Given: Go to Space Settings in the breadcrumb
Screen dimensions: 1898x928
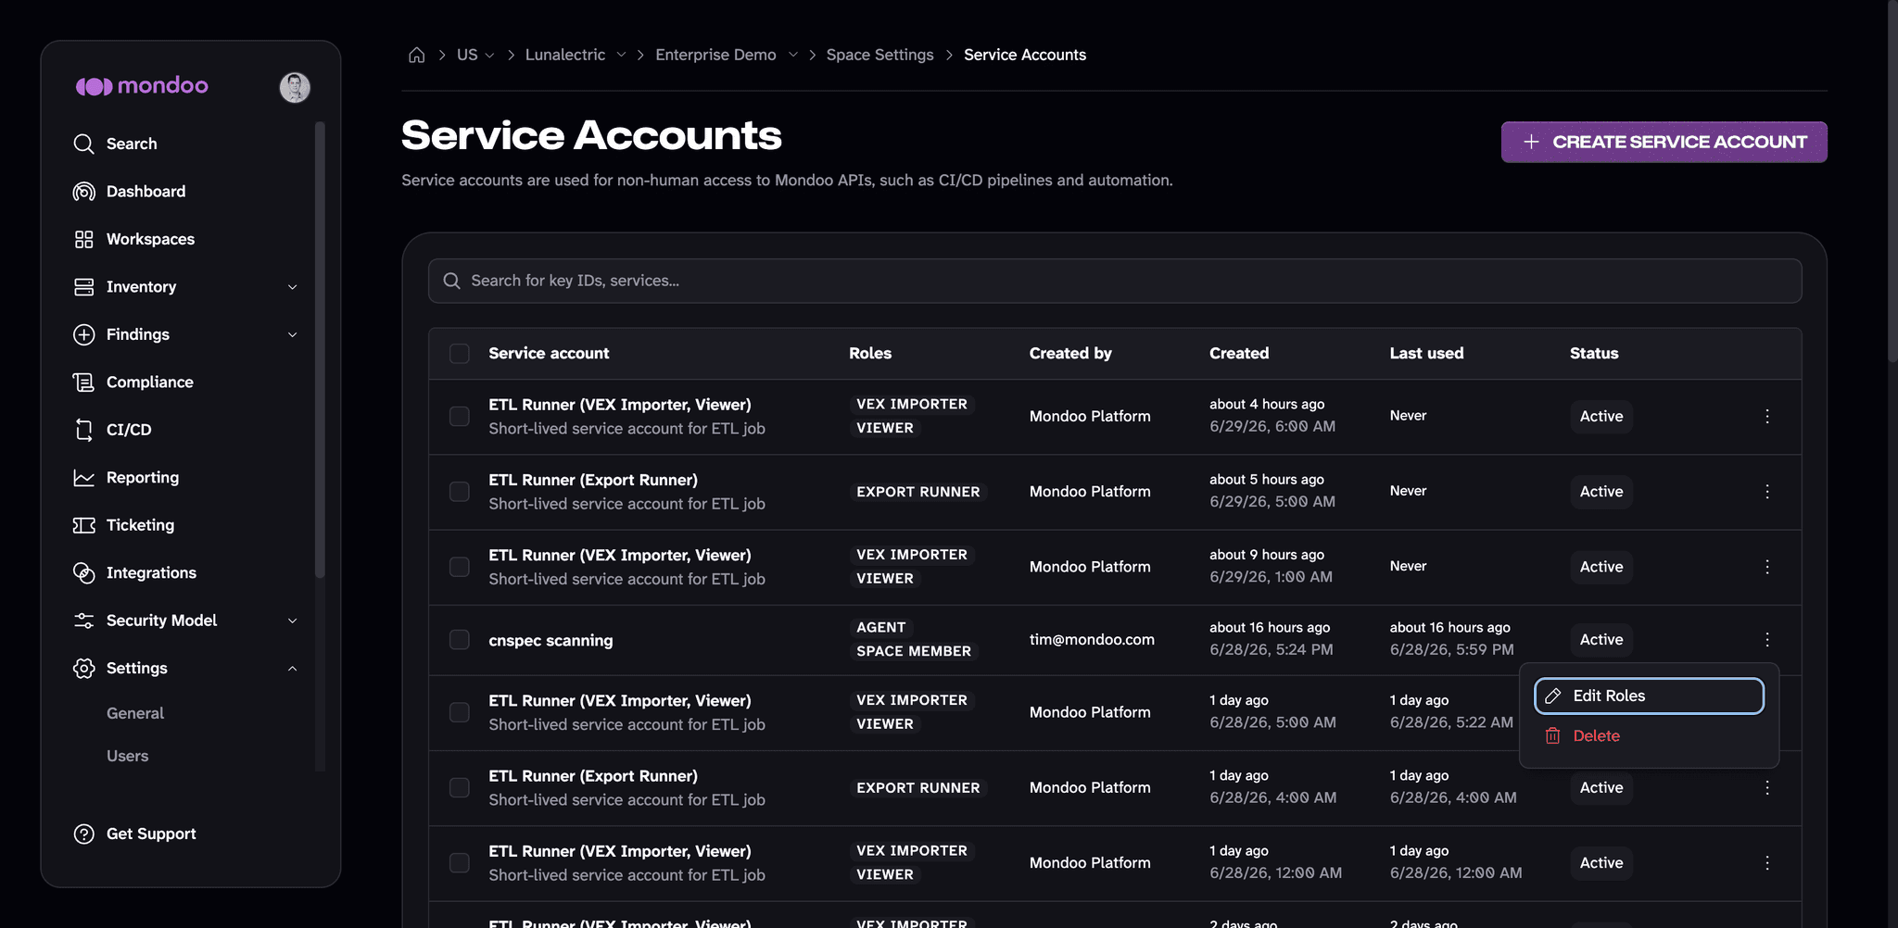Looking at the screenshot, I should click(x=879, y=55).
